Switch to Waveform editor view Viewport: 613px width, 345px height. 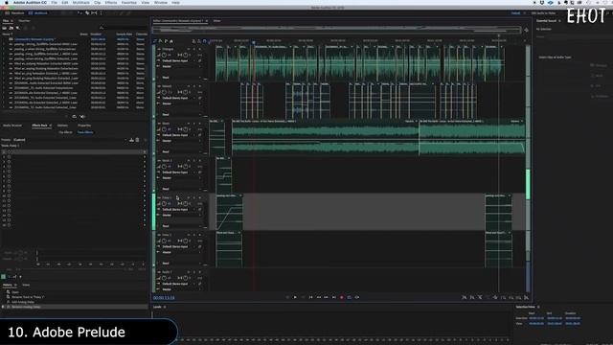[x=15, y=12]
